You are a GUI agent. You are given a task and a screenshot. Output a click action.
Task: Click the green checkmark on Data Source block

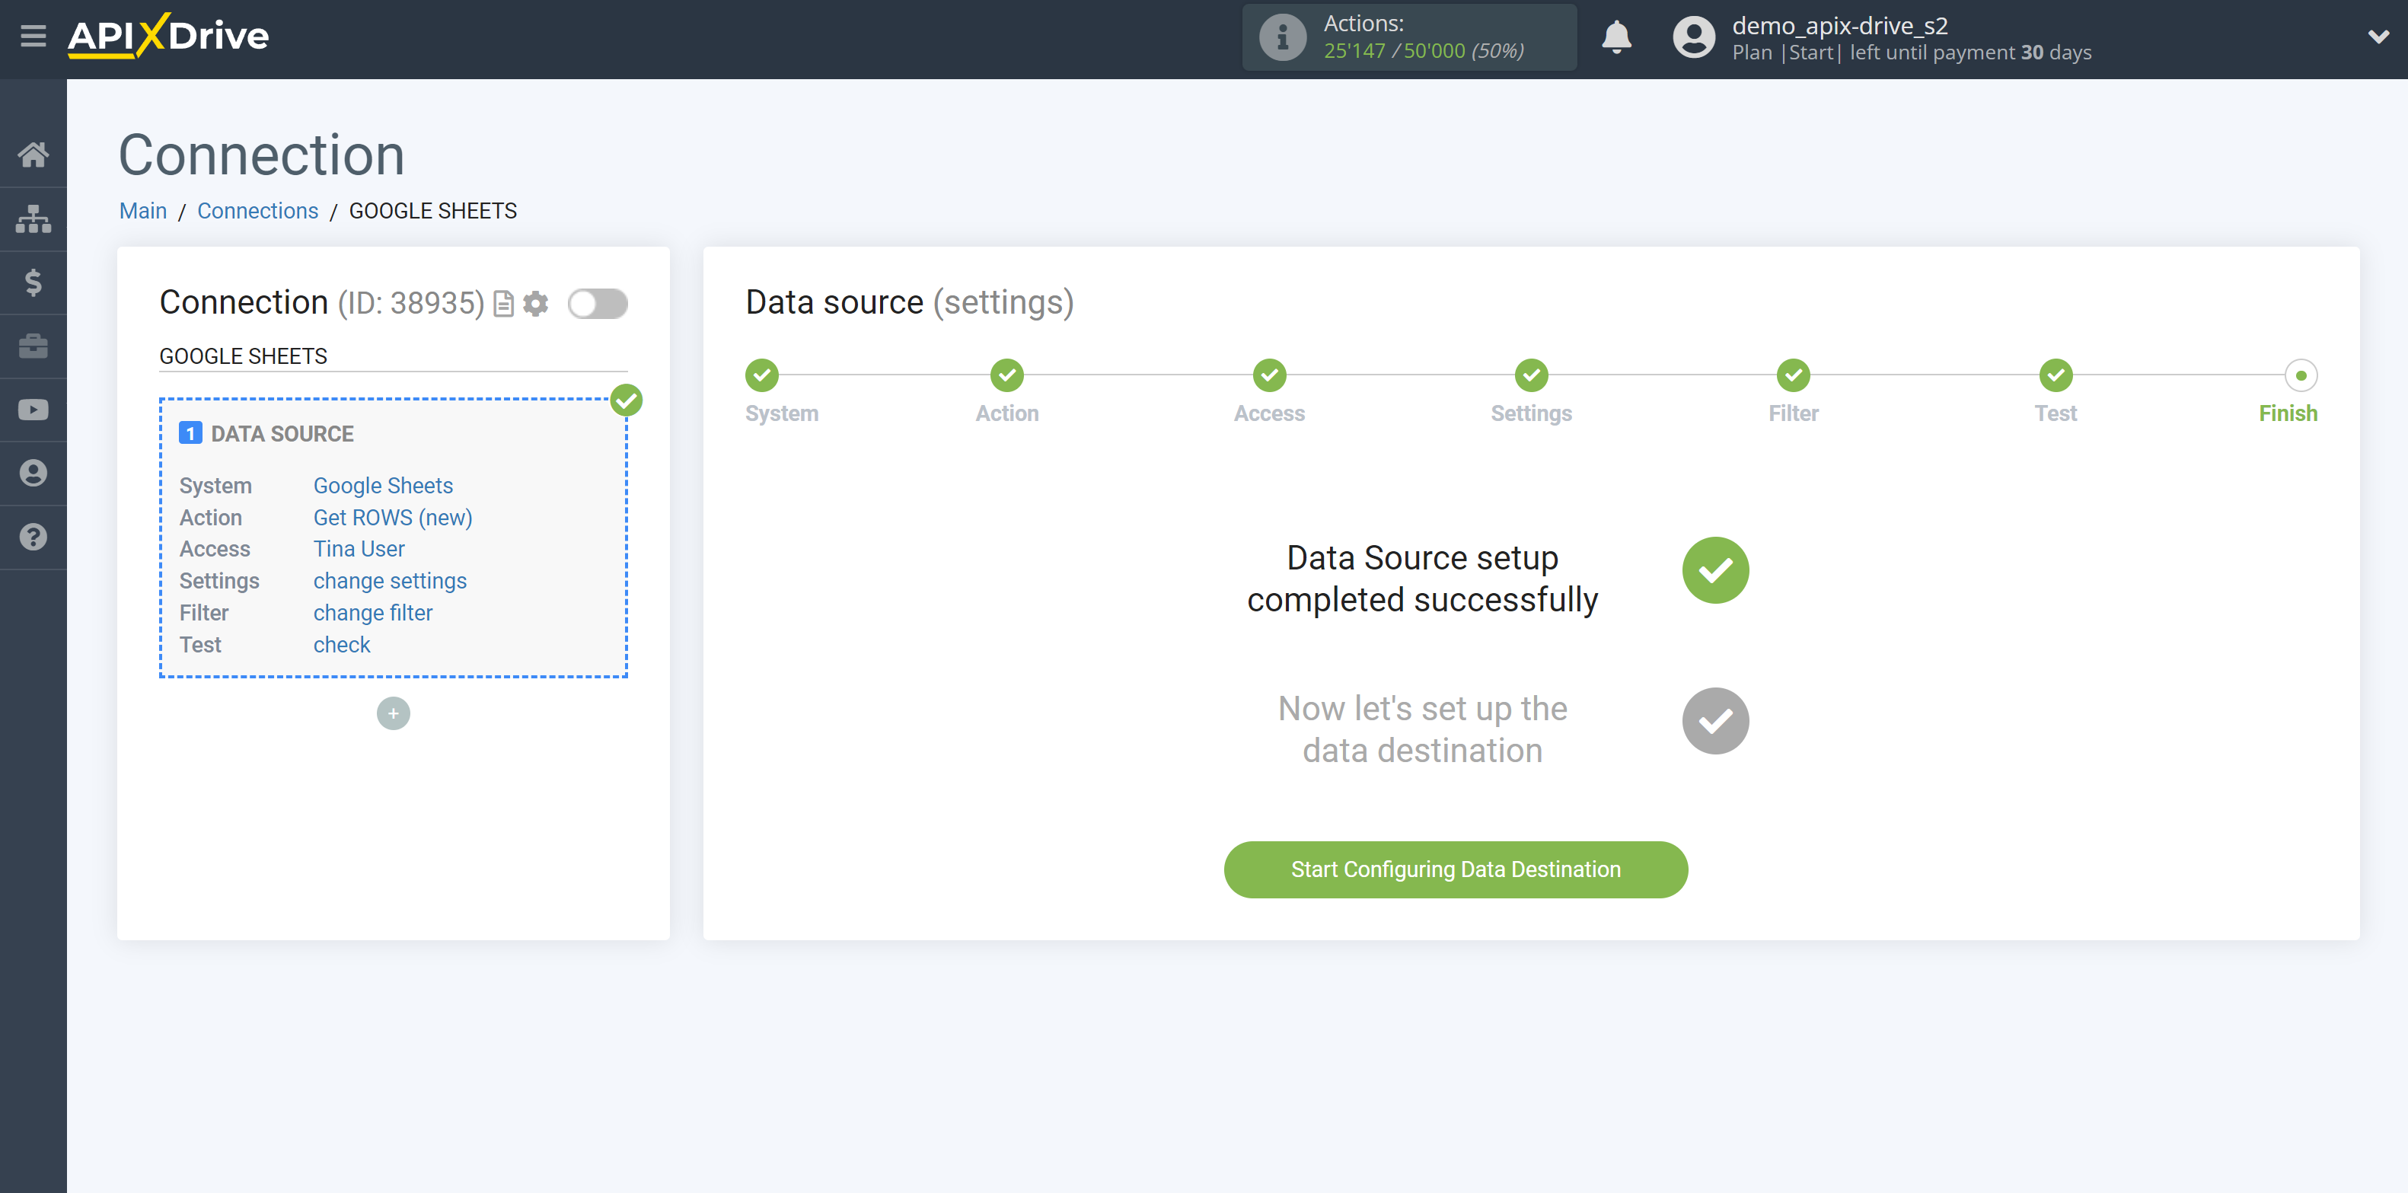(x=627, y=400)
